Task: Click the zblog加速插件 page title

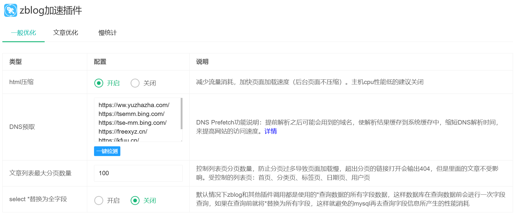Action: click(x=51, y=11)
